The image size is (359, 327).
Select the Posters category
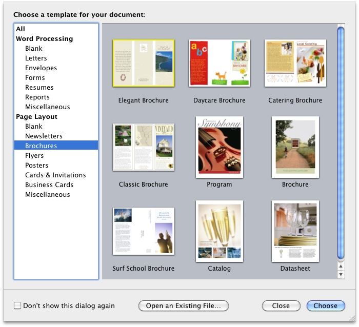click(56, 165)
